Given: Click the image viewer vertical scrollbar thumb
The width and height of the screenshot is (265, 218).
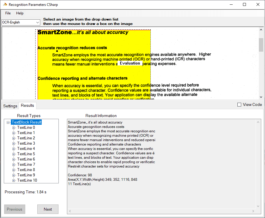Looking at the screenshot, I should coord(261,45).
